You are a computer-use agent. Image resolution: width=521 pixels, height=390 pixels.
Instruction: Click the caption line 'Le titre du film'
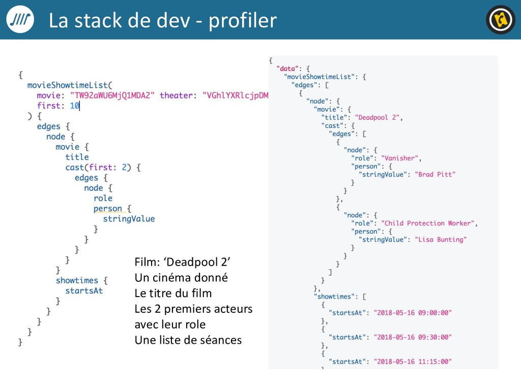pyautogui.click(x=173, y=293)
